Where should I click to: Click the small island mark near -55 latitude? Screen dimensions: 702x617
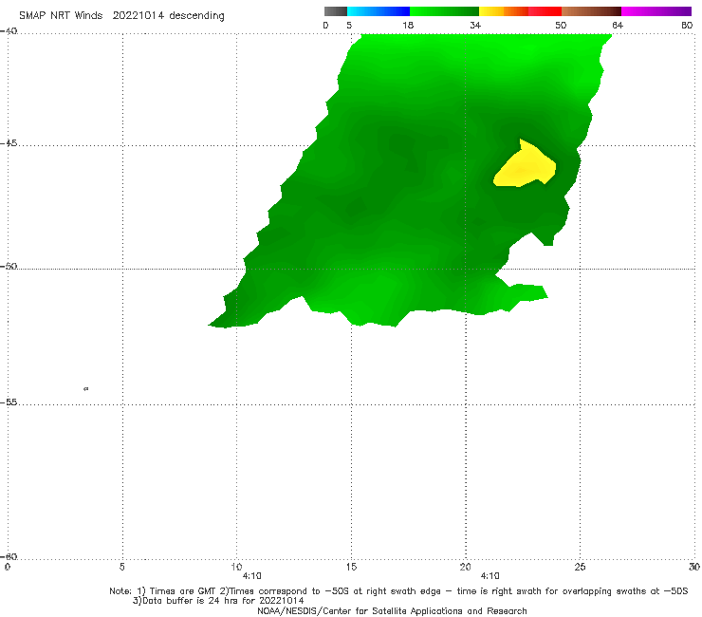pos(86,389)
